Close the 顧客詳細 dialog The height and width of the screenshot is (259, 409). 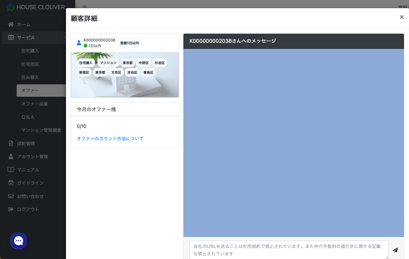[x=402, y=17]
